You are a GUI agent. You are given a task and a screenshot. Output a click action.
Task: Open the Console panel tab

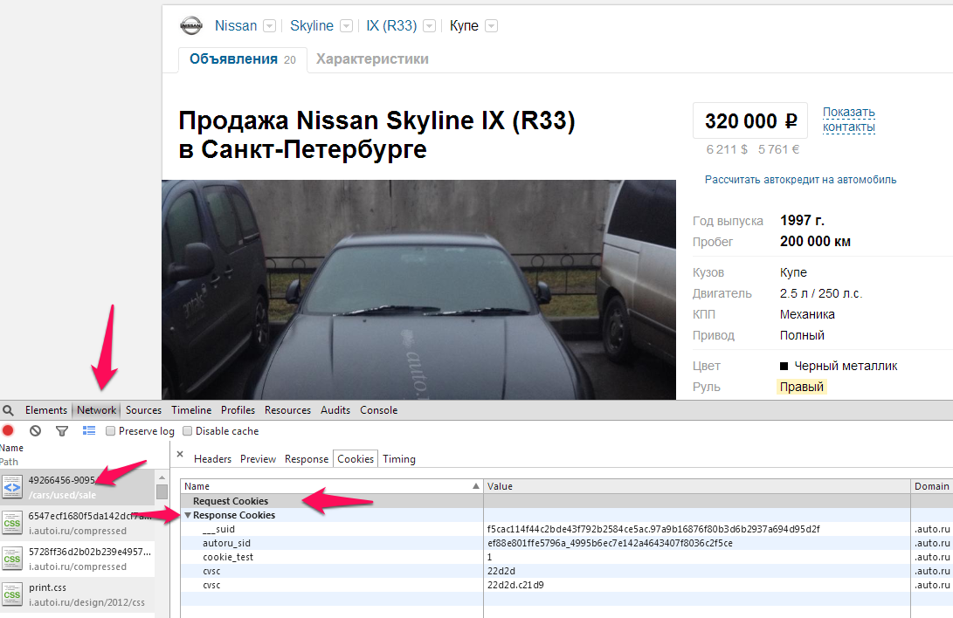coord(378,410)
